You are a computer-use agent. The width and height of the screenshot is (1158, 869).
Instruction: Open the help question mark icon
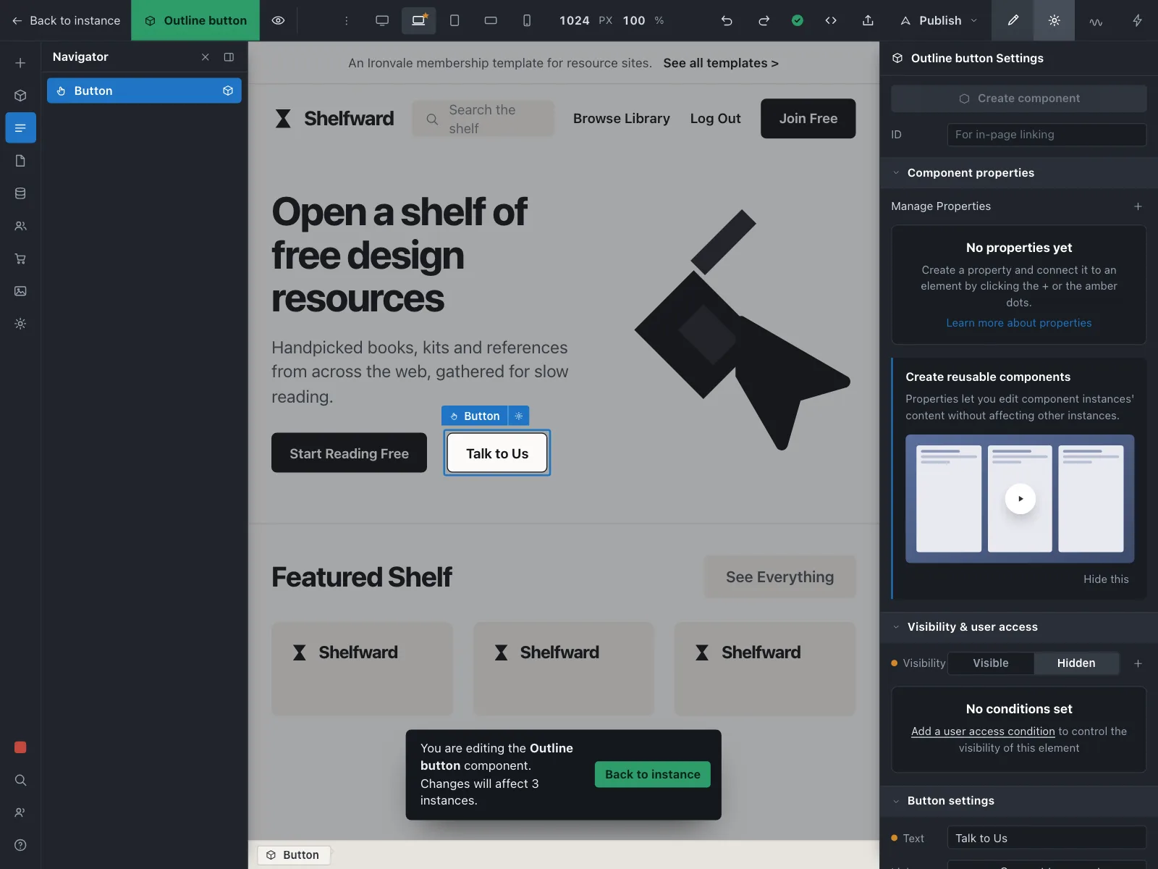(20, 845)
